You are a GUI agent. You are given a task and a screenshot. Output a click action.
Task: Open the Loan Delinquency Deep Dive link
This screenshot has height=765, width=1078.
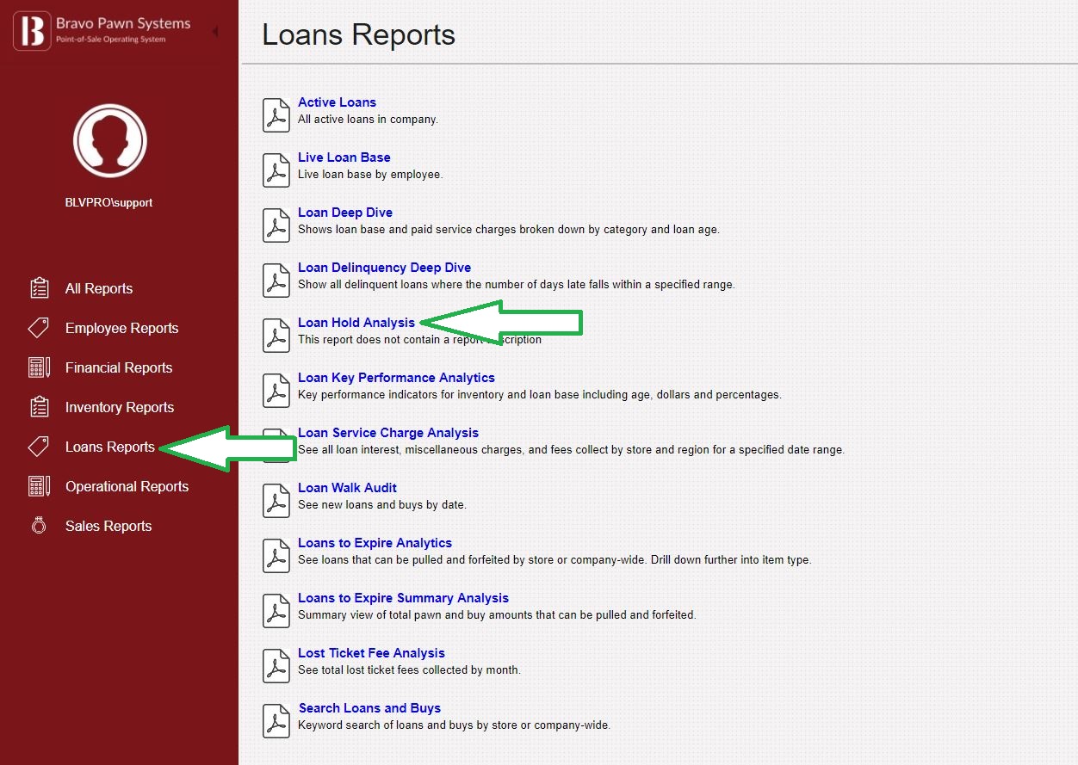click(384, 268)
